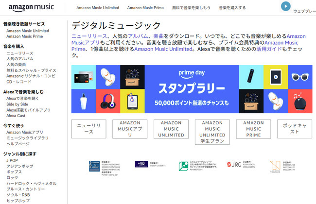
Task: Open Amazon Music Prime in top navigation
Action: [x=145, y=8]
